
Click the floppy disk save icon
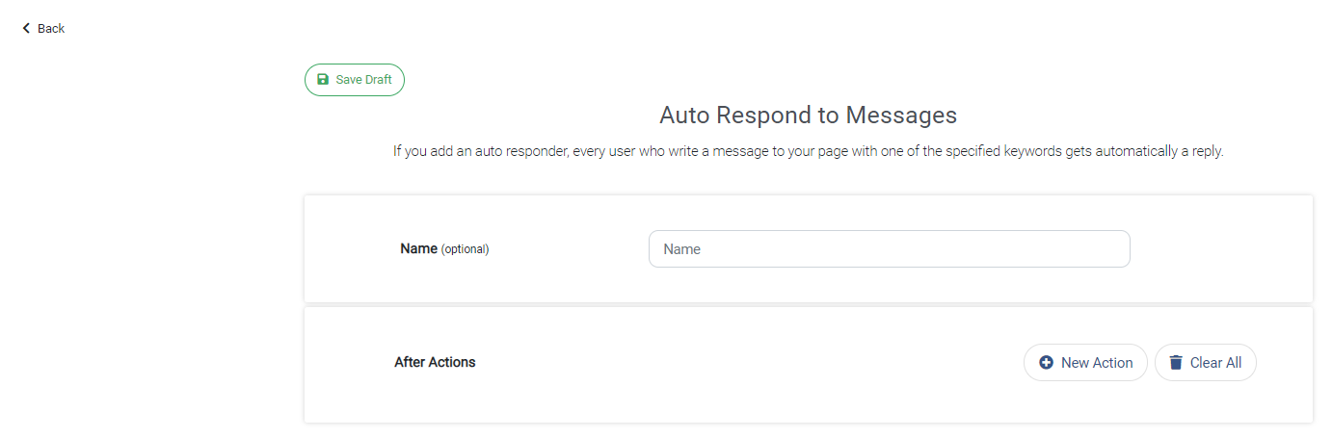click(323, 80)
